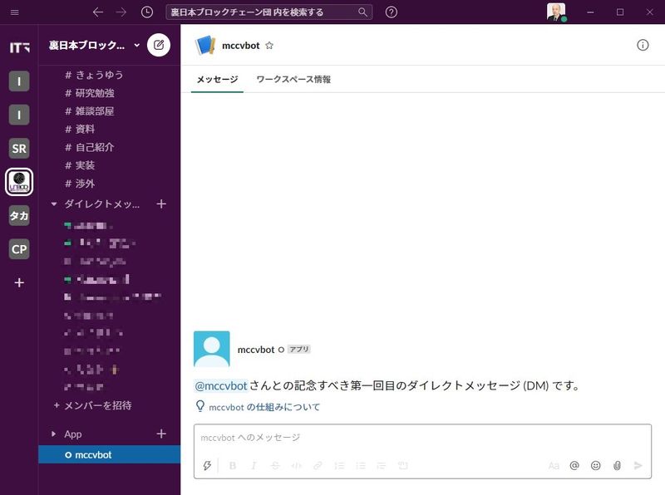665x495 pixels.
Task: Open the history clock icon
Action: [x=147, y=12]
